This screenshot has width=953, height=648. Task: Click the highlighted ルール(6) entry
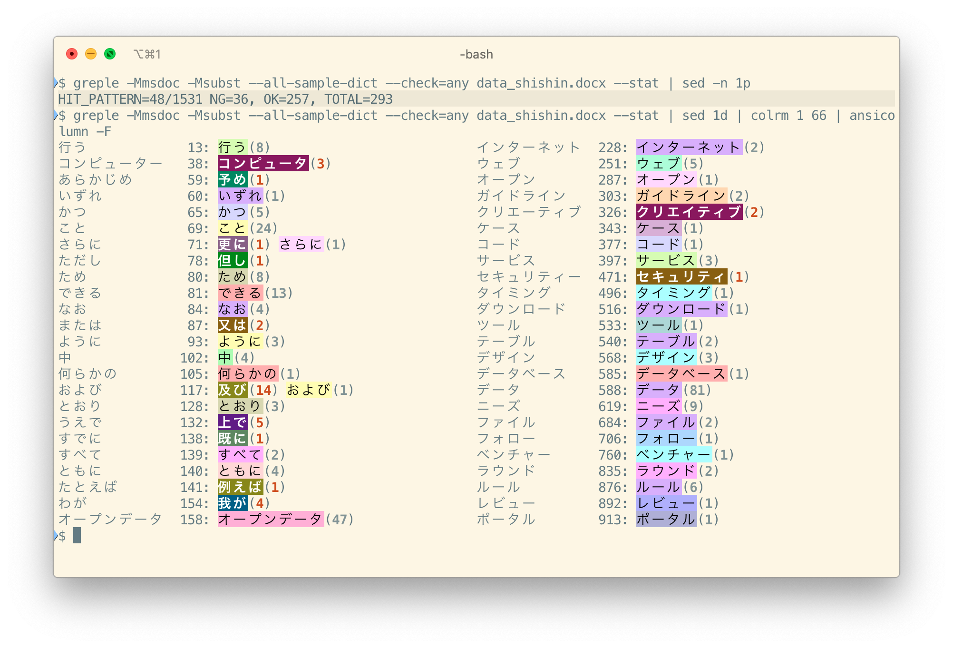[659, 487]
